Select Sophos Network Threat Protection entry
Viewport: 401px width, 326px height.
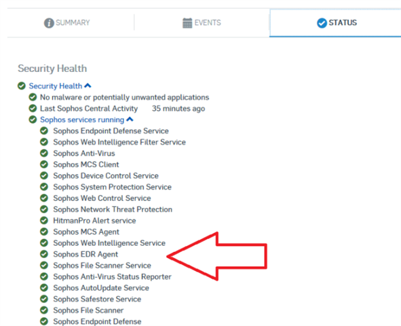point(113,209)
